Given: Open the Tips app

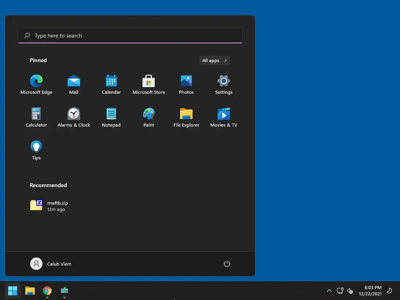Looking at the screenshot, I should click(36, 150).
